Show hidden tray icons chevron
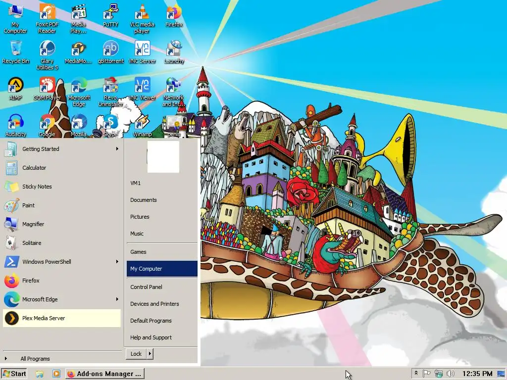 click(x=416, y=373)
